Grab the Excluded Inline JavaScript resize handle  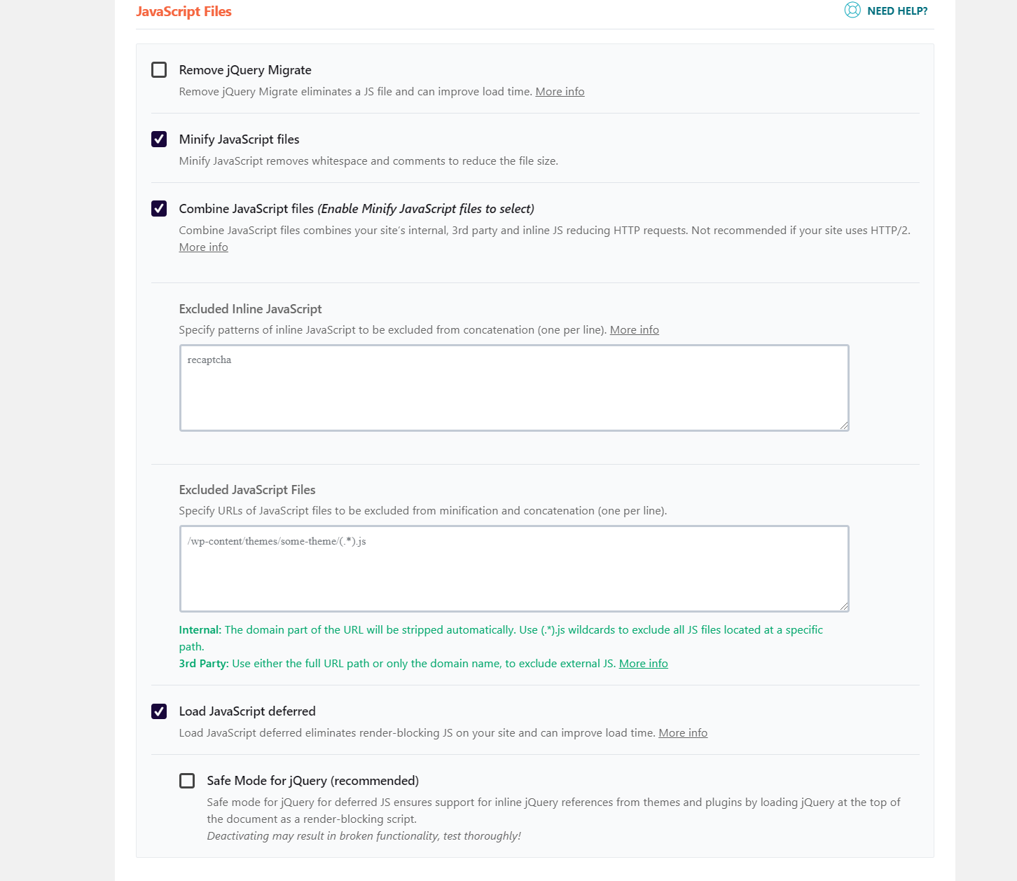pyautogui.click(x=844, y=425)
